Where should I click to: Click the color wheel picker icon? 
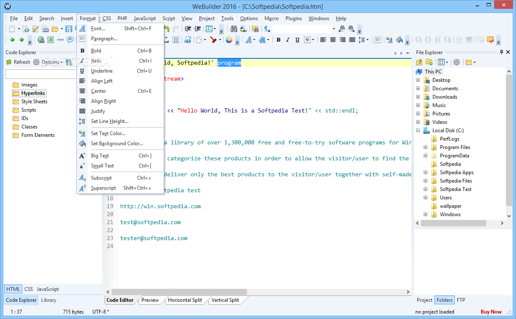pos(229,40)
